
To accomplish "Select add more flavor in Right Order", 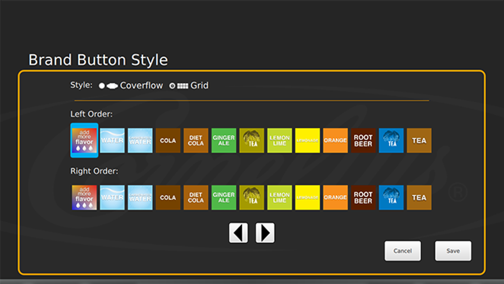I will (x=84, y=197).
